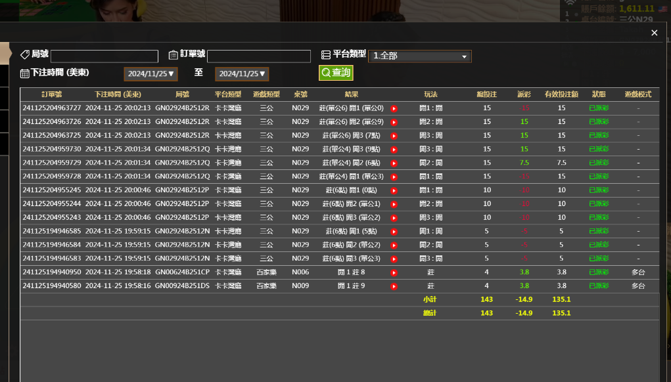Viewport: 671px width, 382px height.
Task: Open the start date 2024/11/25 dropdown
Action: click(x=150, y=74)
